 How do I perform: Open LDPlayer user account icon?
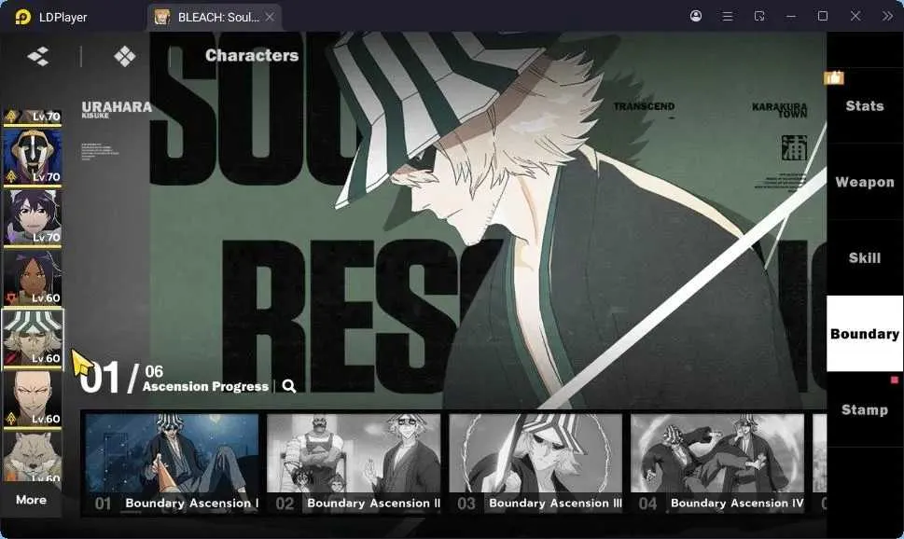pos(696,16)
